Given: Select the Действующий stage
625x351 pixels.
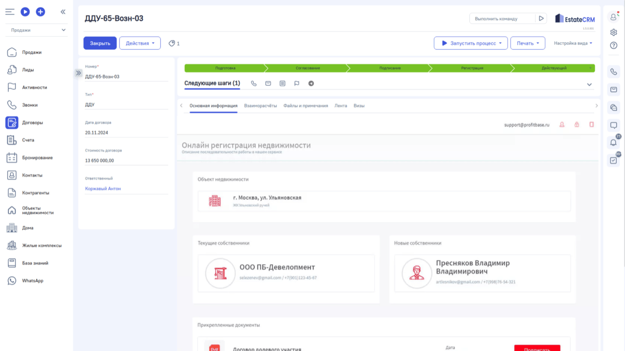Looking at the screenshot, I should pos(554,68).
